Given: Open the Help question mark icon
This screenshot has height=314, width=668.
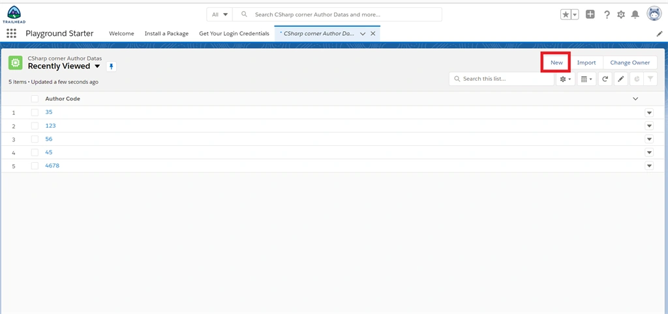Looking at the screenshot, I should point(607,14).
